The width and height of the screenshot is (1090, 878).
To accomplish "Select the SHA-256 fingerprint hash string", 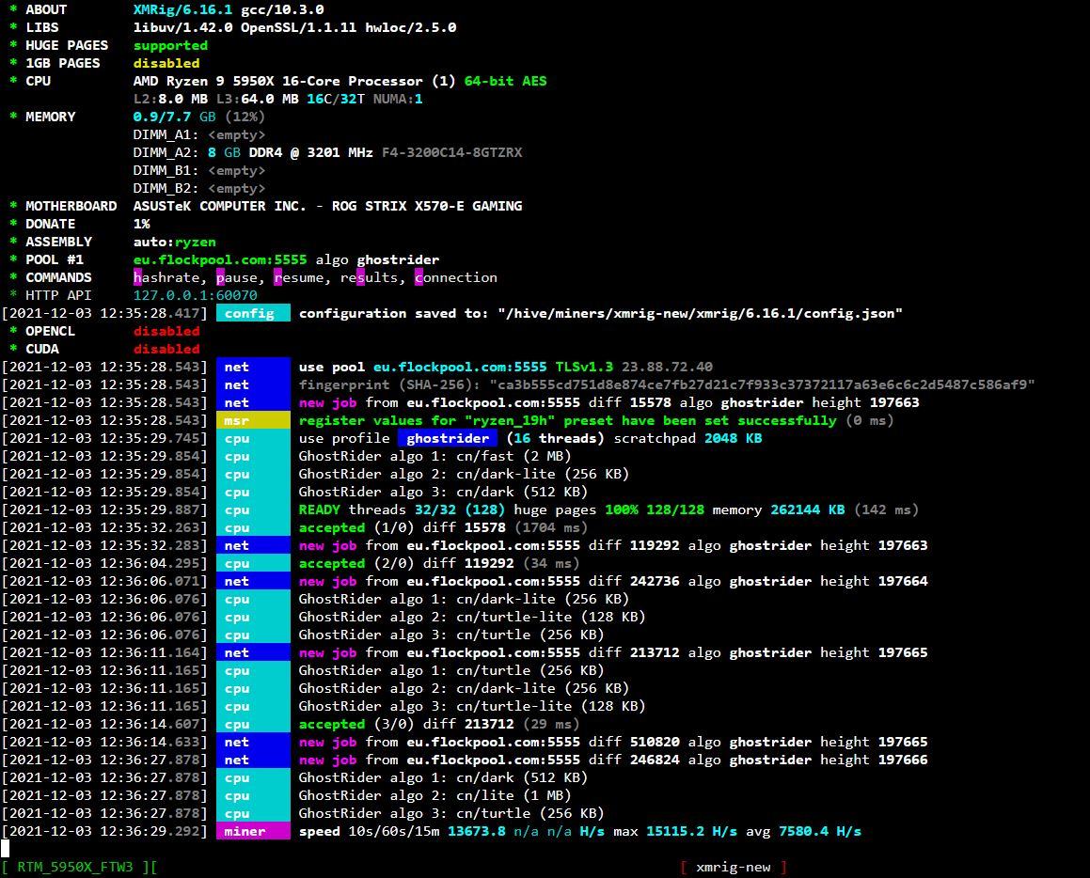I will [762, 384].
